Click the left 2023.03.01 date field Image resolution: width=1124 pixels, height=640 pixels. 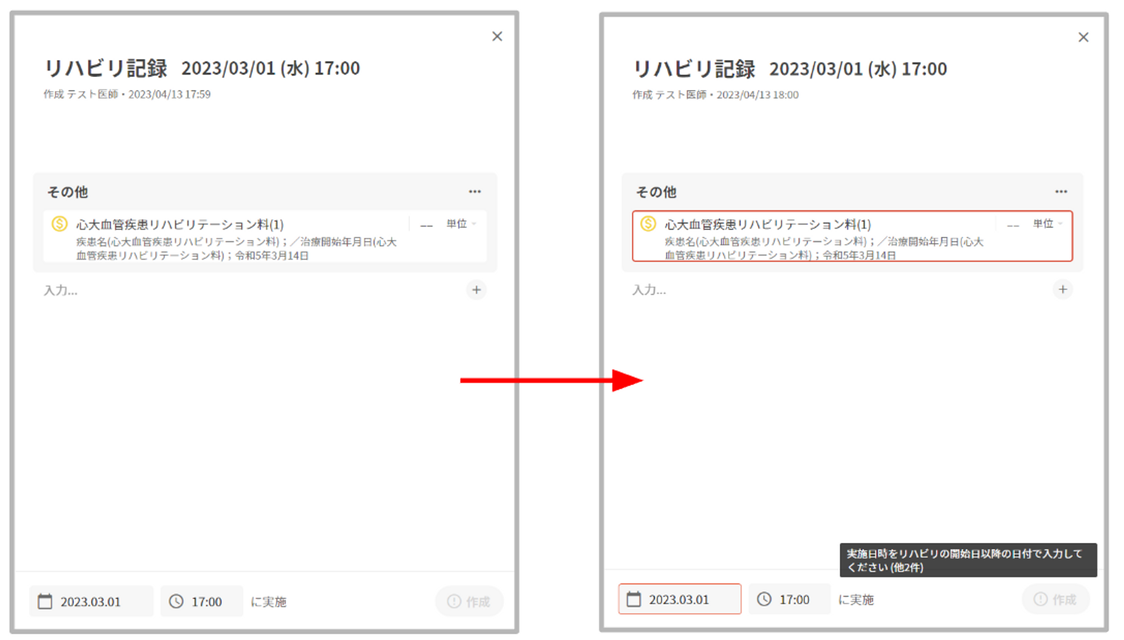tap(91, 602)
